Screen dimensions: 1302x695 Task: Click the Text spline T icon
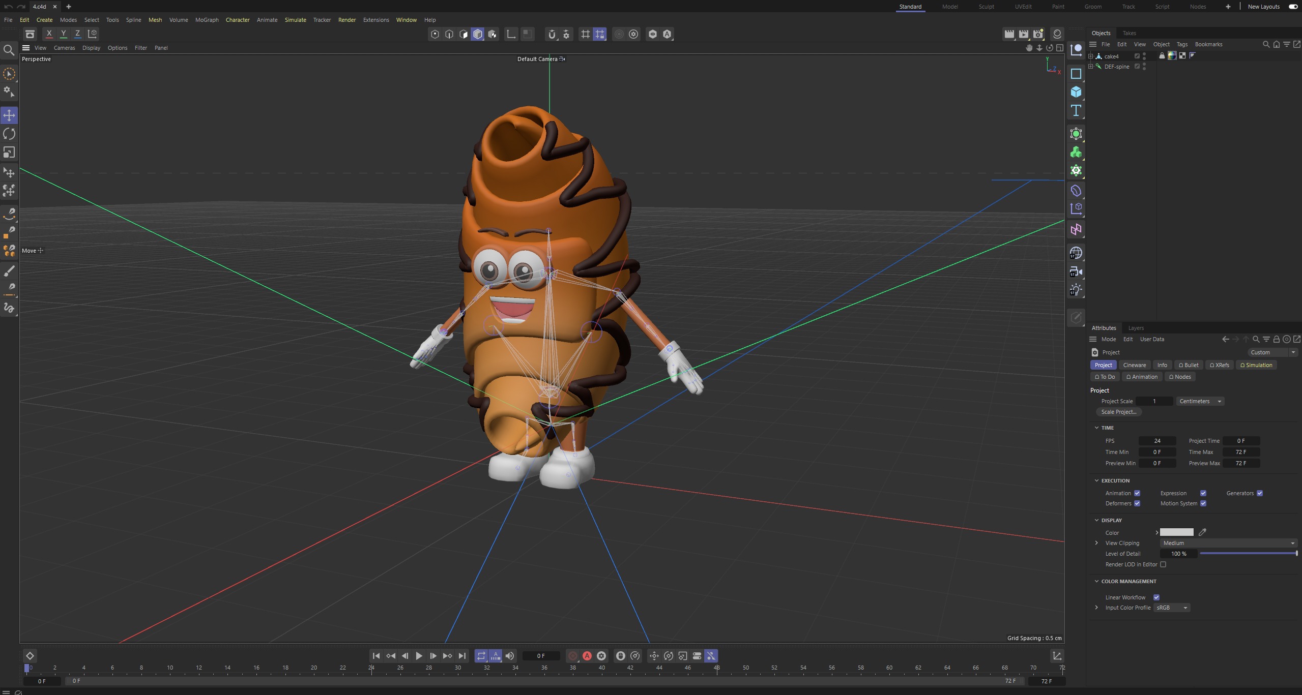(1076, 111)
